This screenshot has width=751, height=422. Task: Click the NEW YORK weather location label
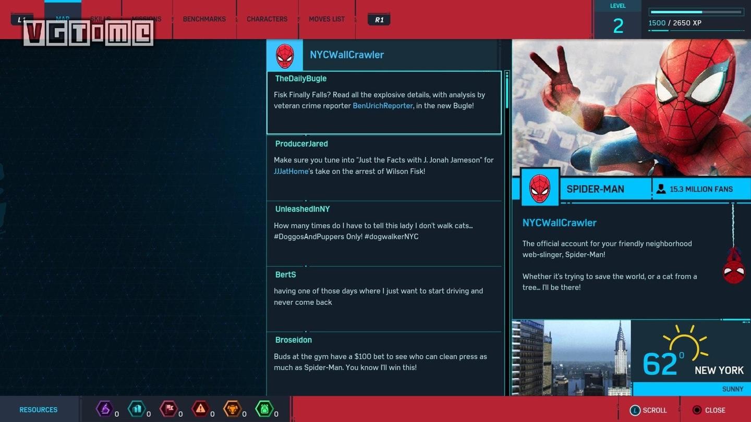(719, 370)
